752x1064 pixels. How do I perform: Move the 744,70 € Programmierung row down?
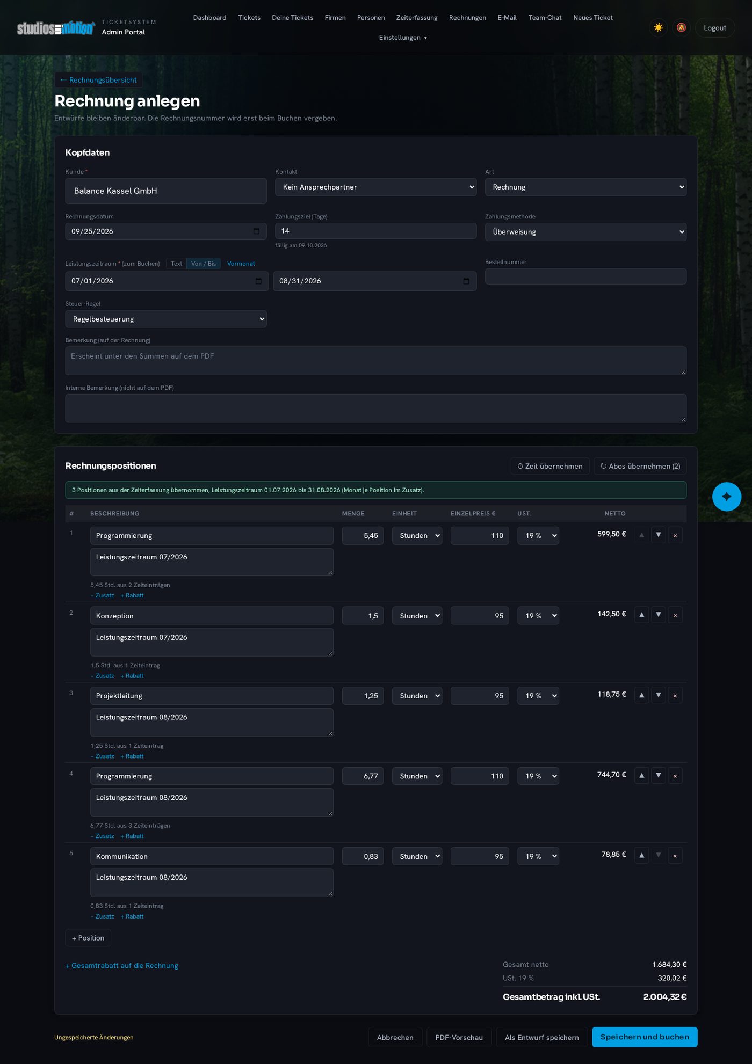tap(659, 775)
